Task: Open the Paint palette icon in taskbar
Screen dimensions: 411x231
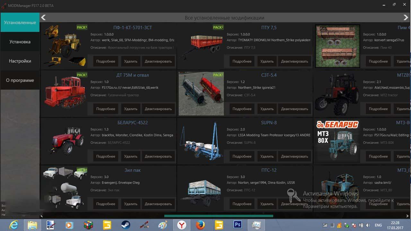Action: [x=162, y=225]
